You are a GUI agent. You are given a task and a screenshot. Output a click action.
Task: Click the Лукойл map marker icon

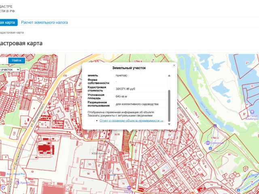(x=17, y=183)
